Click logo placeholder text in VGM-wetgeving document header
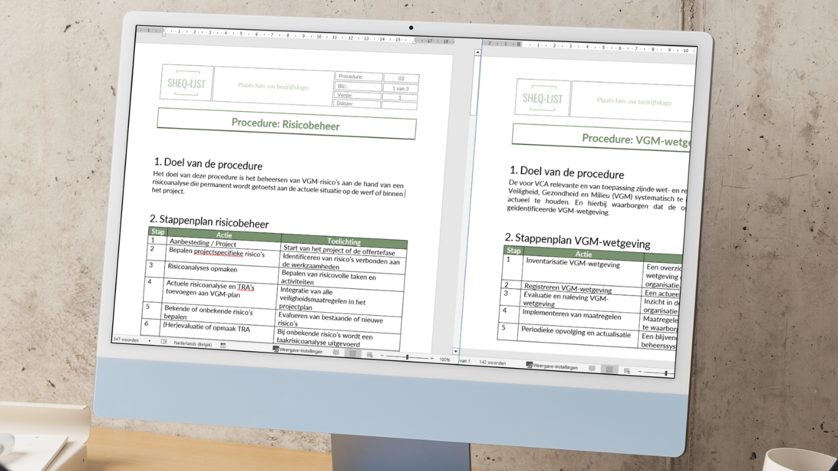Viewport: 838px width, 471px height. pos(634,101)
